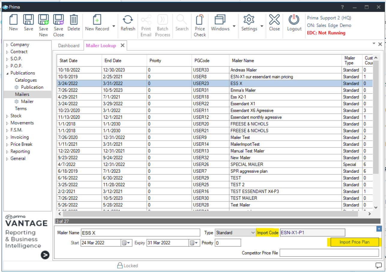The width and height of the screenshot is (386, 272).
Task: Open the New Record dropdown arrow
Action: (114, 26)
